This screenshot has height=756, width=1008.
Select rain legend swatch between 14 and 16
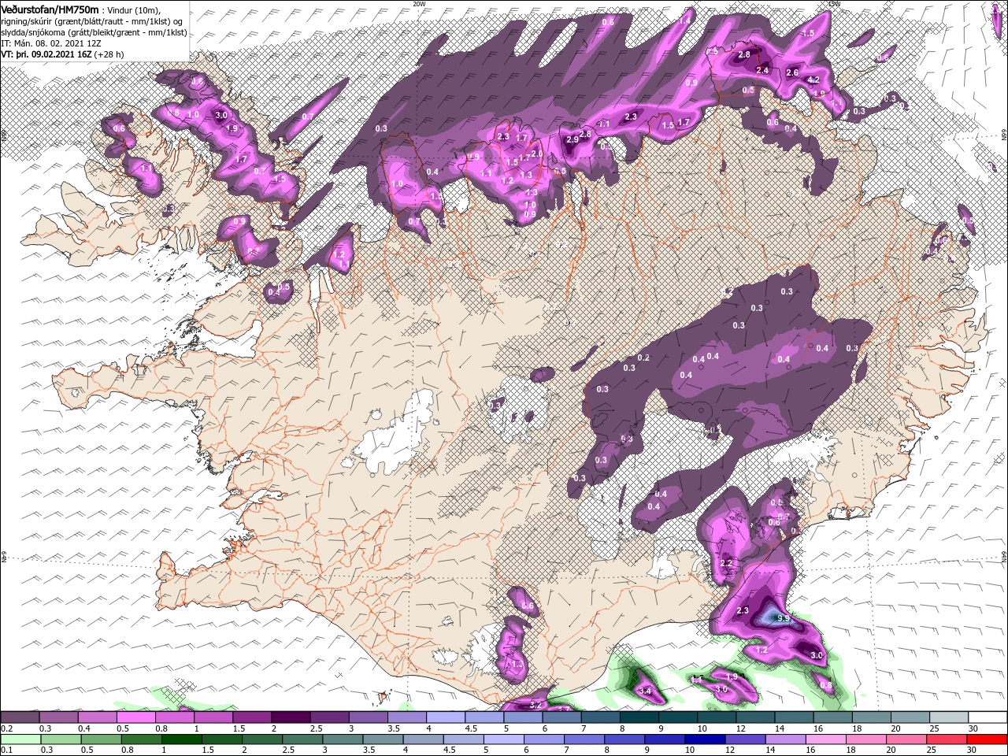[786, 739]
